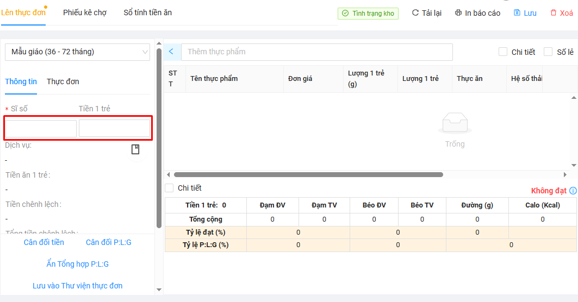Click the Xoá trash icon
Viewport: 578px width, 302px height.
click(x=554, y=13)
